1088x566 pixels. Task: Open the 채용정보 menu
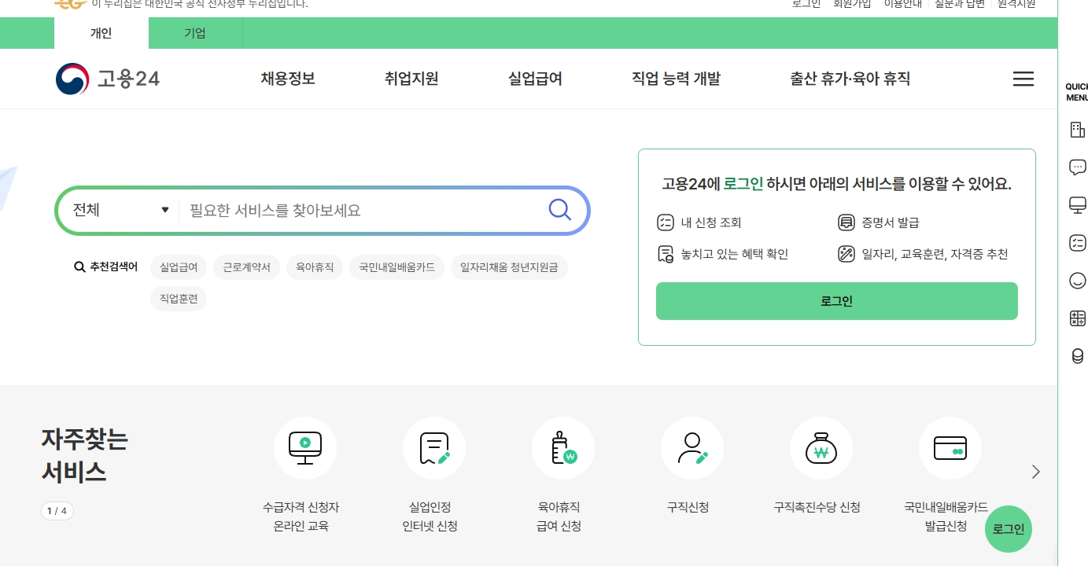tap(288, 79)
